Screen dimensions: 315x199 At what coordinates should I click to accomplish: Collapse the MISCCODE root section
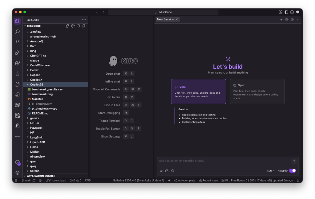[x=34, y=26]
